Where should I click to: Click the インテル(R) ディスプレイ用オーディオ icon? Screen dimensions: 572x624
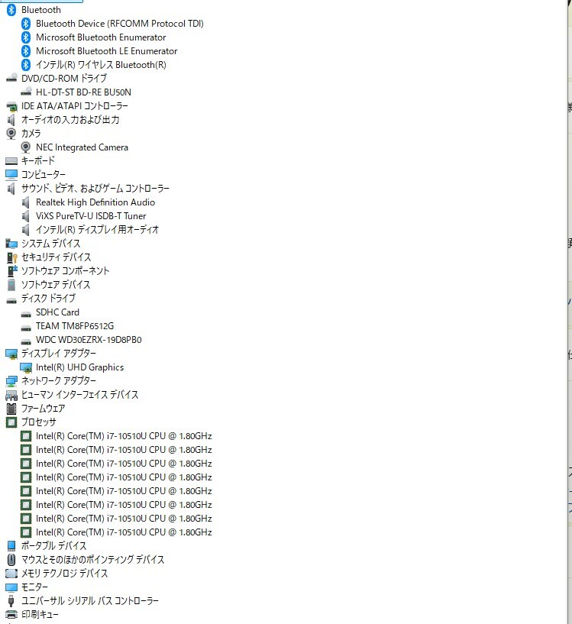pyautogui.click(x=26, y=230)
